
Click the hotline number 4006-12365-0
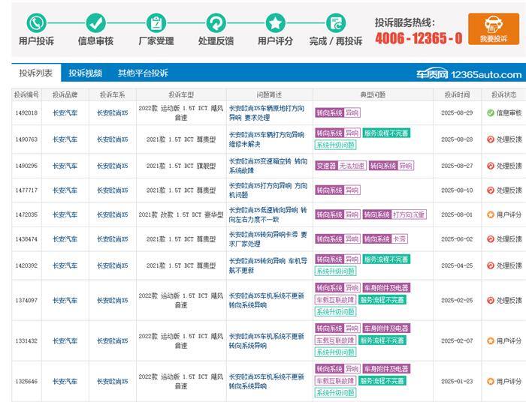coord(419,38)
